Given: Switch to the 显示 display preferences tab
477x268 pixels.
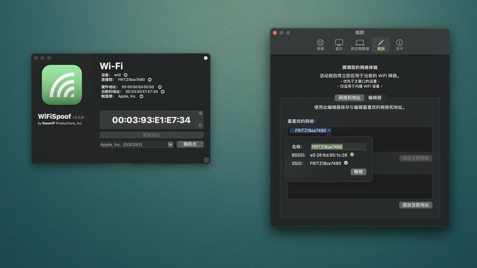Looking at the screenshot, I should [339, 45].
